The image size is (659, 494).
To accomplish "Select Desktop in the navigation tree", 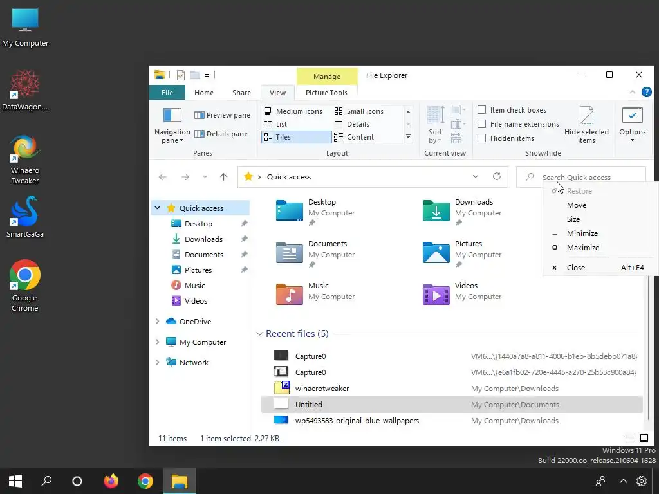I will click(x=198, y=224).
